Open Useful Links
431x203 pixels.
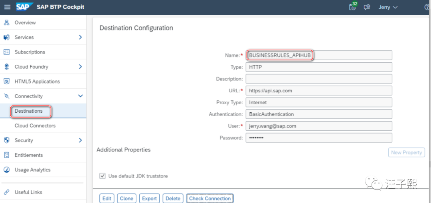(28, 192)
